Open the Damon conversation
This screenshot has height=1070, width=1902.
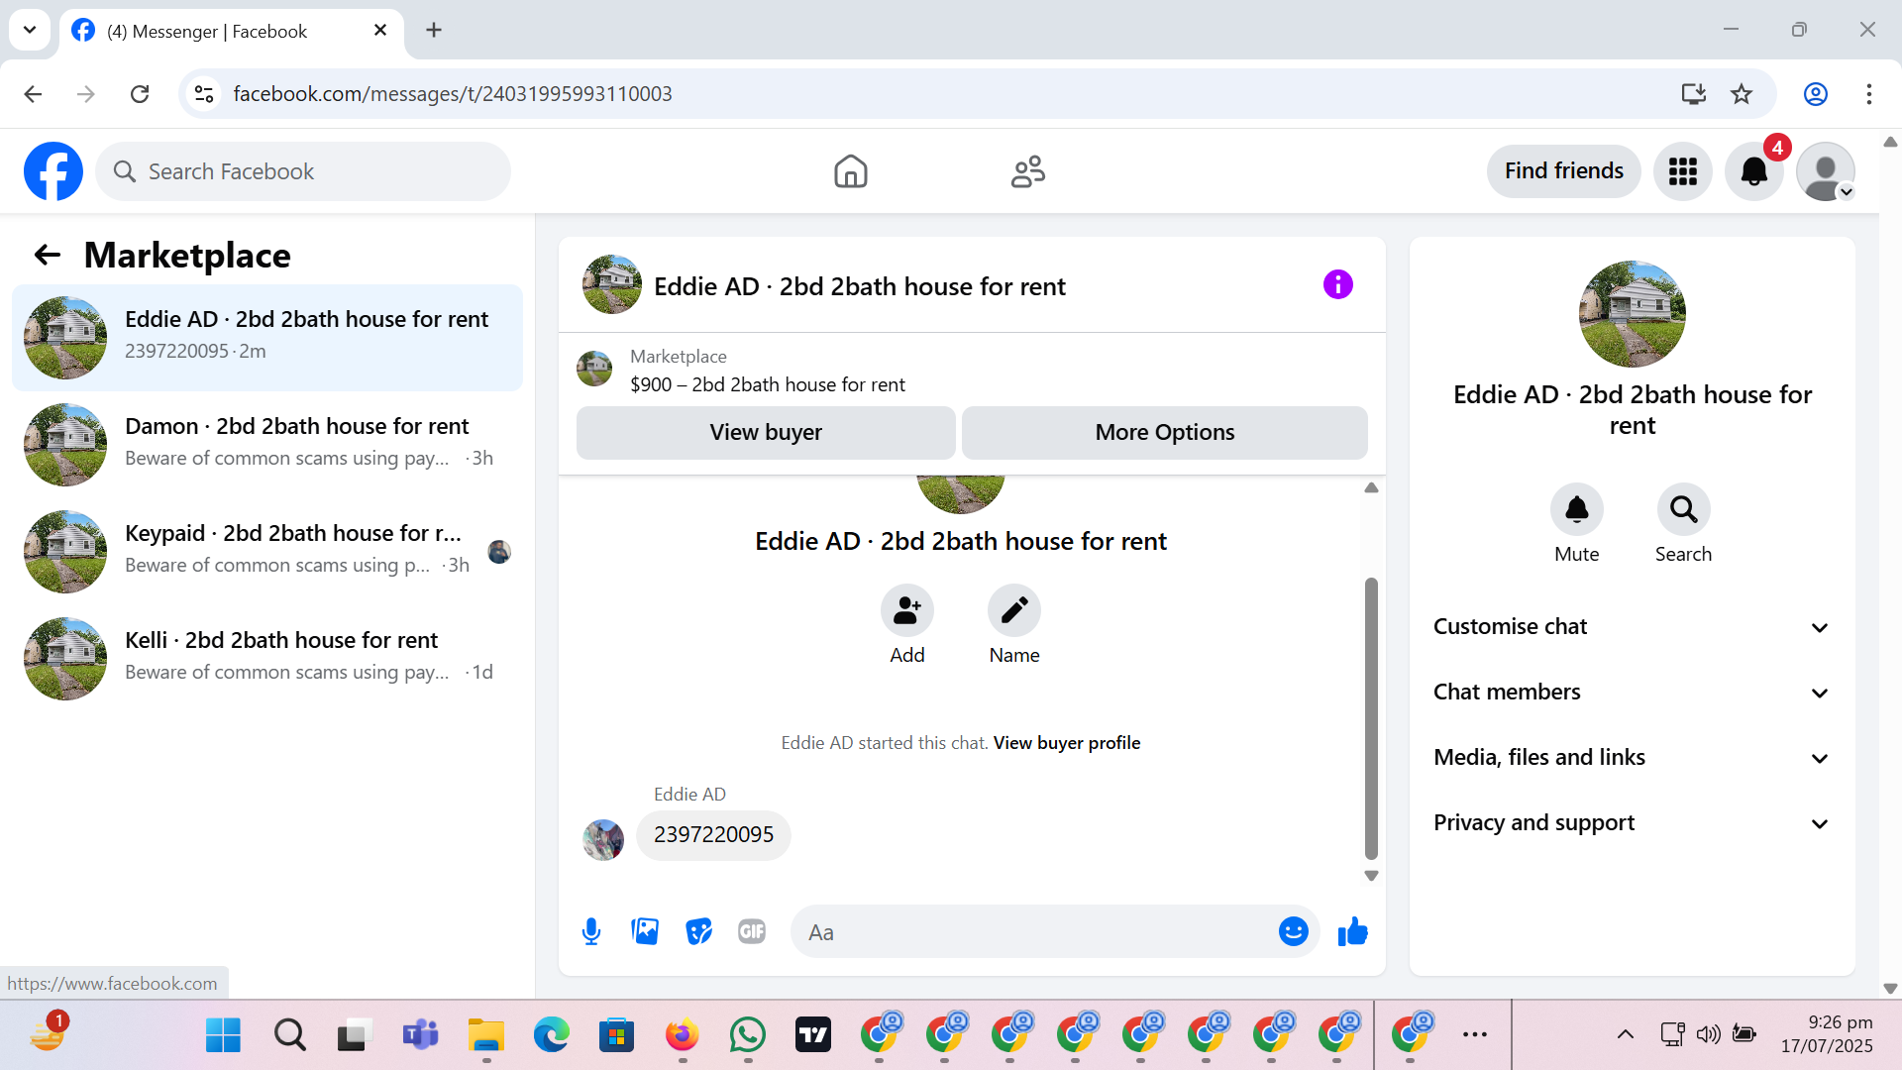[267, 445]
